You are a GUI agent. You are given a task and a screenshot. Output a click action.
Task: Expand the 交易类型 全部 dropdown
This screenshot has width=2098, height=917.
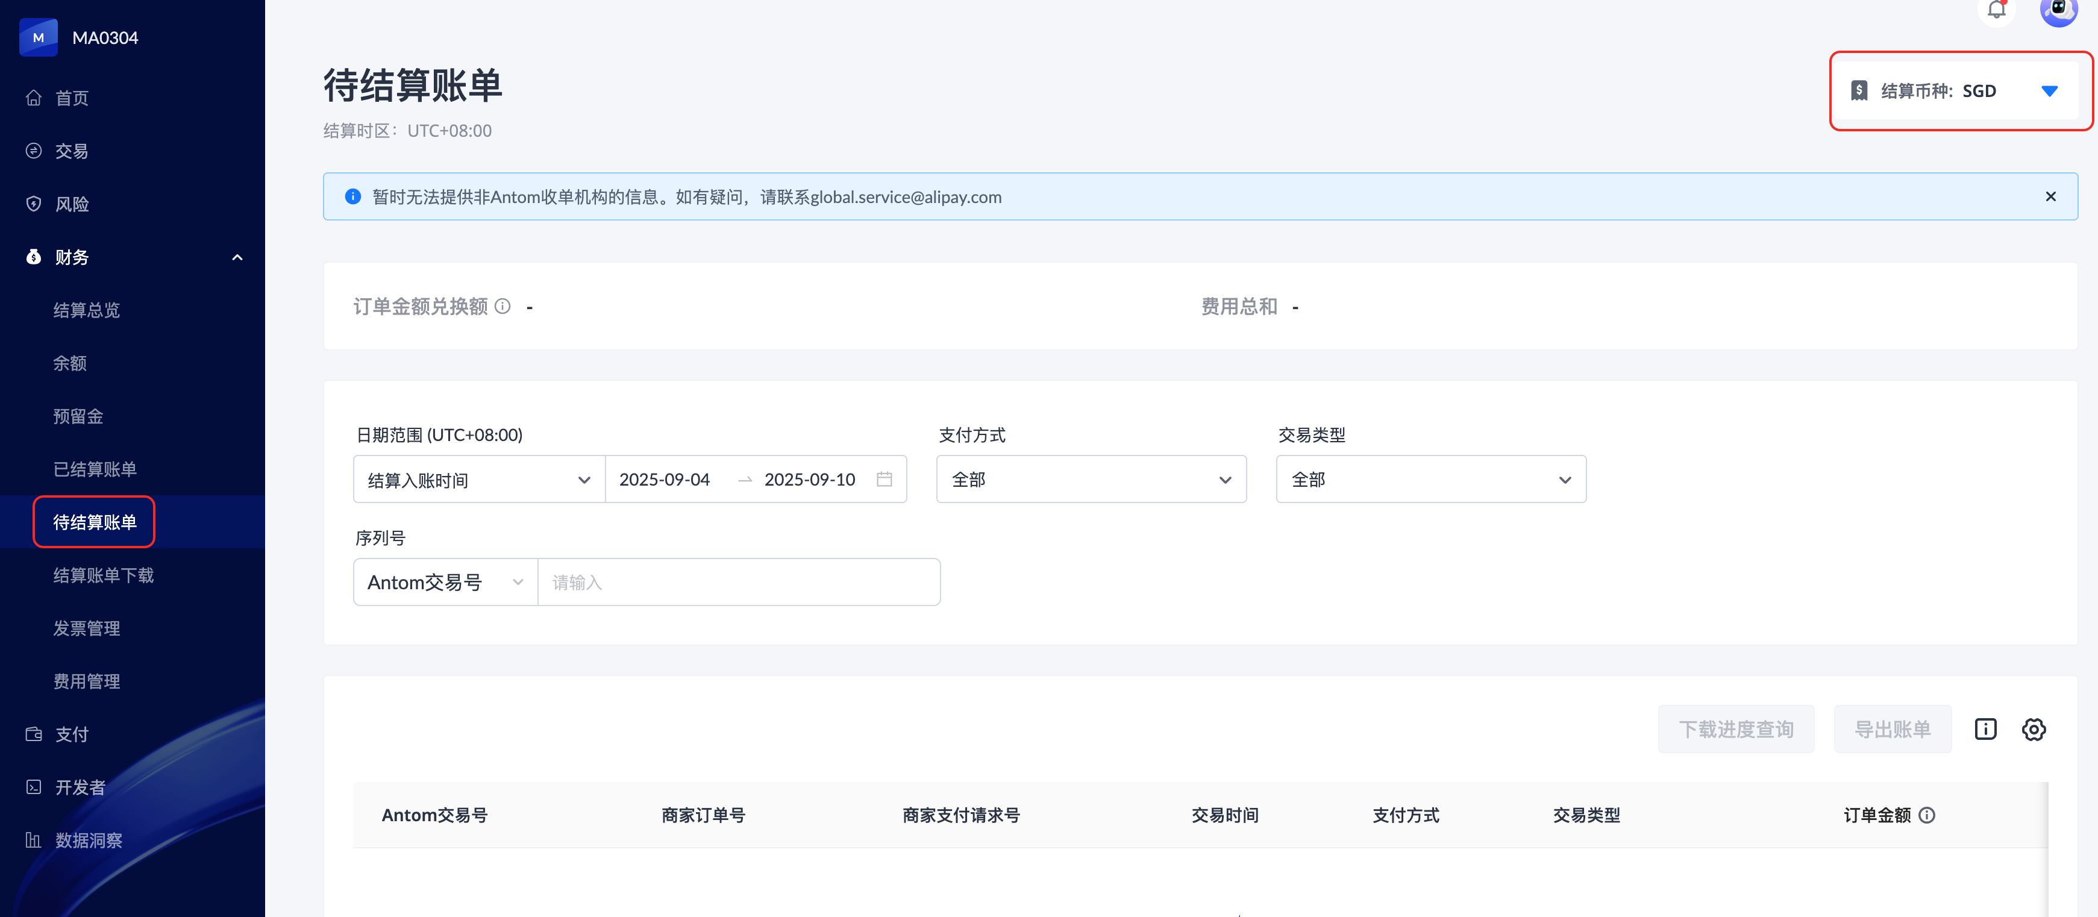click(x=1430, y=479)
